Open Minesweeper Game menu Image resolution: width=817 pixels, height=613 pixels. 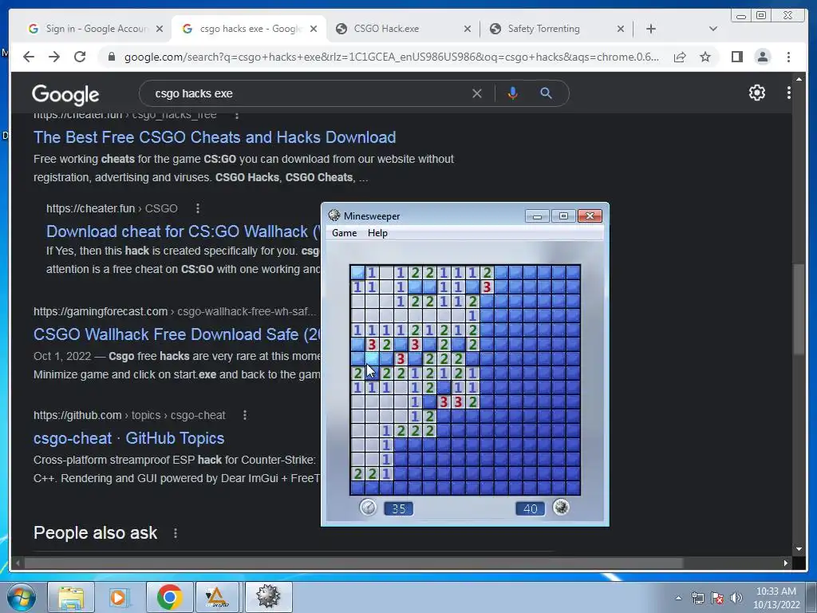(345, 233)
